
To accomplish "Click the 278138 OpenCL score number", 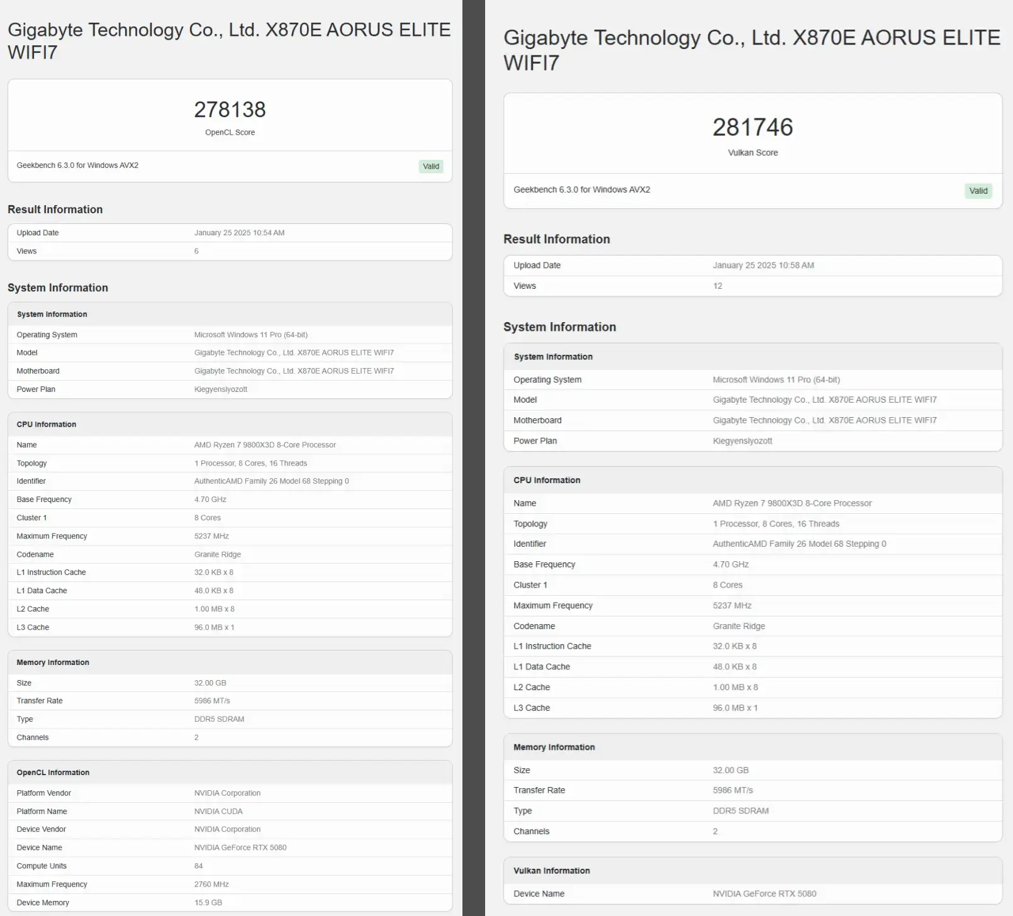I will tap(230, 109).
